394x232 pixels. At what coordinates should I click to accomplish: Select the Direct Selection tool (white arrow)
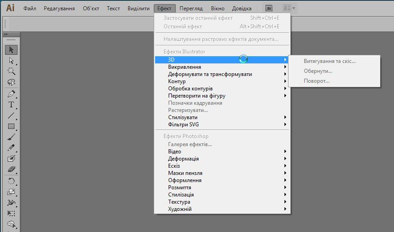pos(11,61)
